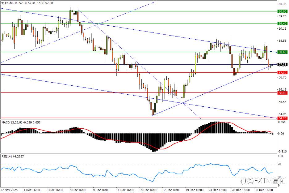Select the 11 Dec 16:00 time label
Screen dimensions: 289x193
(x=125, y=190)
